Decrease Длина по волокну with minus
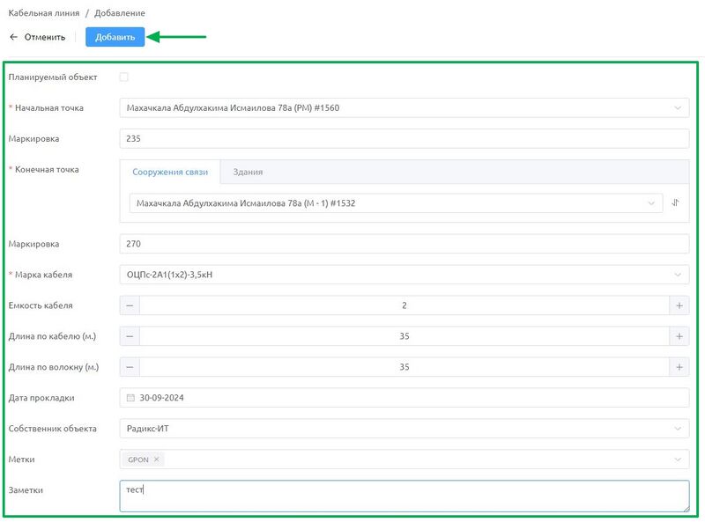Viewport: 705px width, 522px height. pyautogui.click(x=130, y=367)
